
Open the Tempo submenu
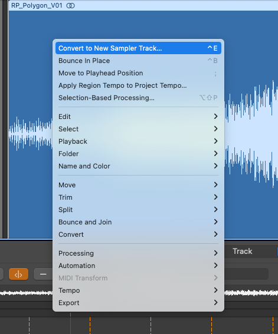coord(138,290)
